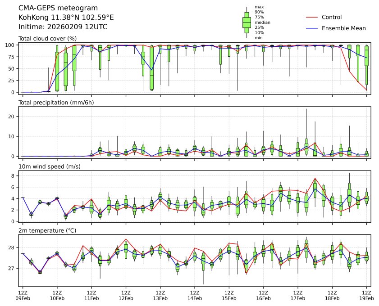379x306 pixels.
Task: Select the 2m temperature panel title
Action: pos(47,231)
